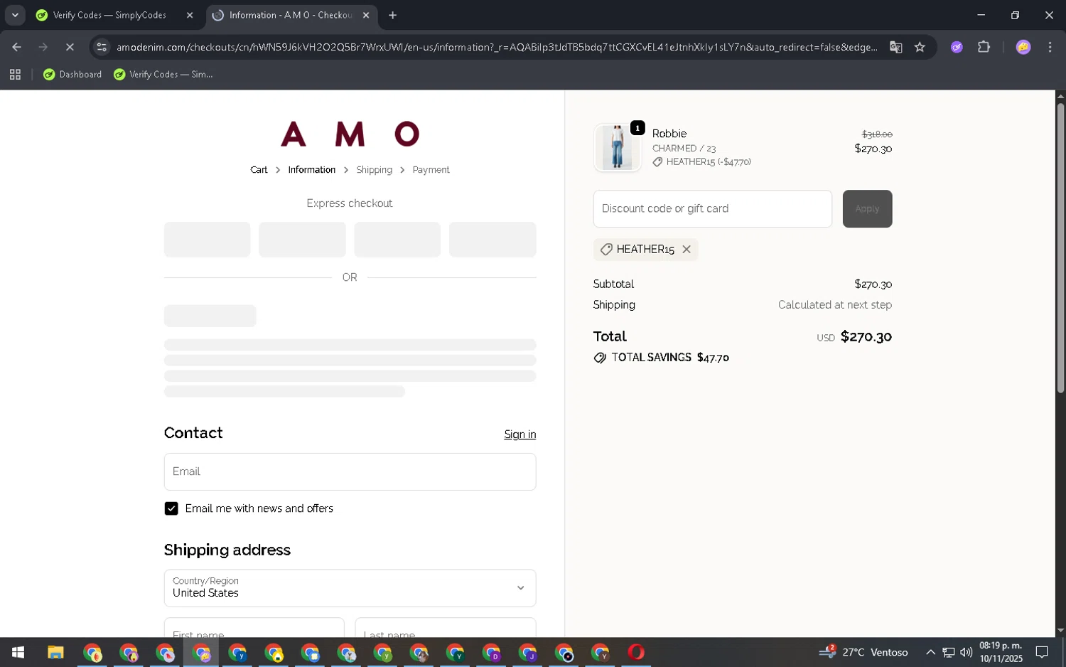
Task: Open the Opera browser taskbar icon
Action: coord(636,652)
